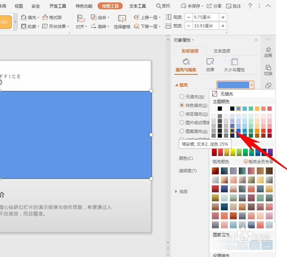This screenshot has width=287, height=257.
Task: Close the Object Properties pane
Action: point(256,40)
